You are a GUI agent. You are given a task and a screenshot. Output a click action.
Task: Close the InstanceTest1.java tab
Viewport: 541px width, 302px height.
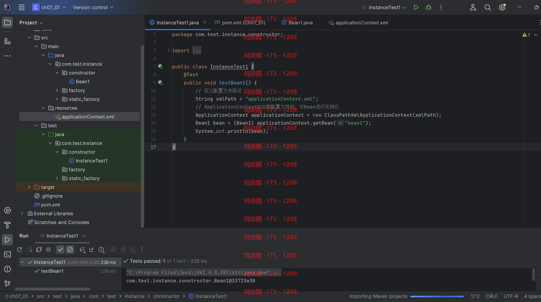tap(205, 22)
